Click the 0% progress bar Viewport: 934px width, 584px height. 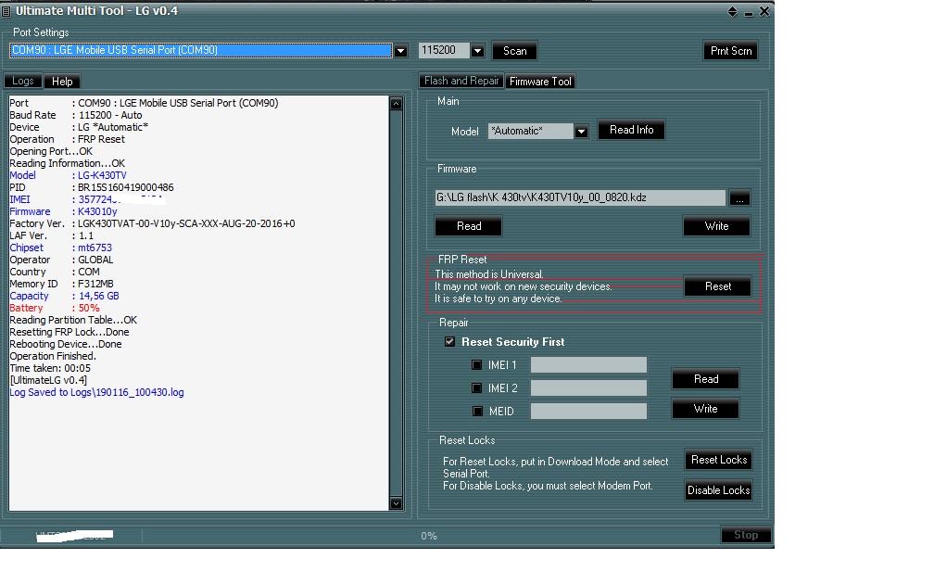click(x=429, y=536)
